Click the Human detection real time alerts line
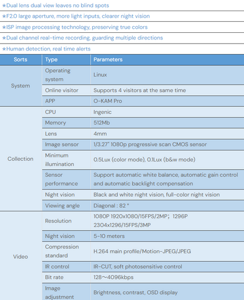 pos(46,49)
